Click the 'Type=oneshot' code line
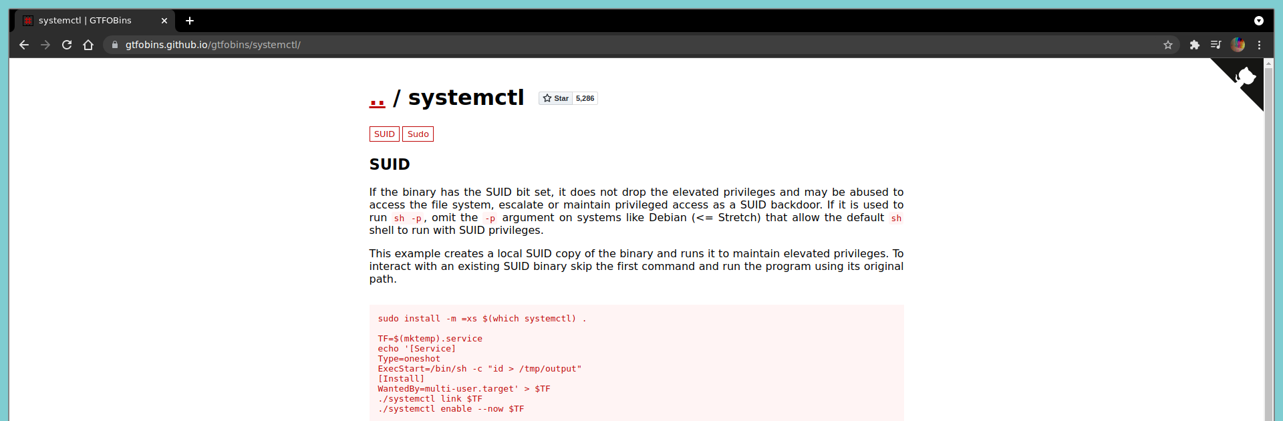The image size is (1283, 421). pyautogui.click(x=409, y=359)
